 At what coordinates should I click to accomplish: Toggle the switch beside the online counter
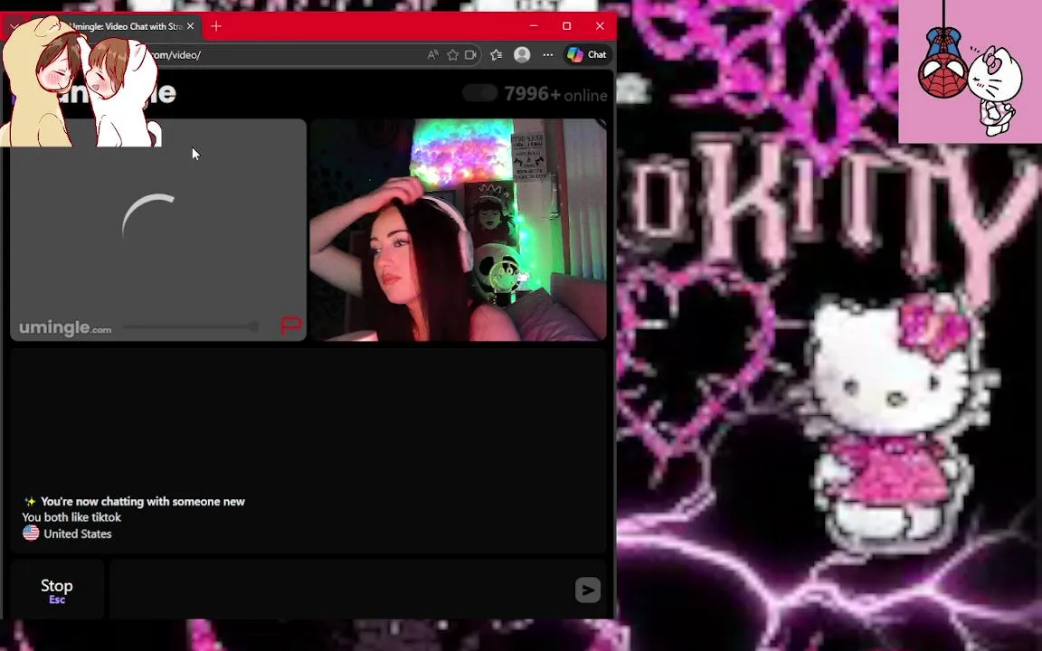click(x=479, y=94)
